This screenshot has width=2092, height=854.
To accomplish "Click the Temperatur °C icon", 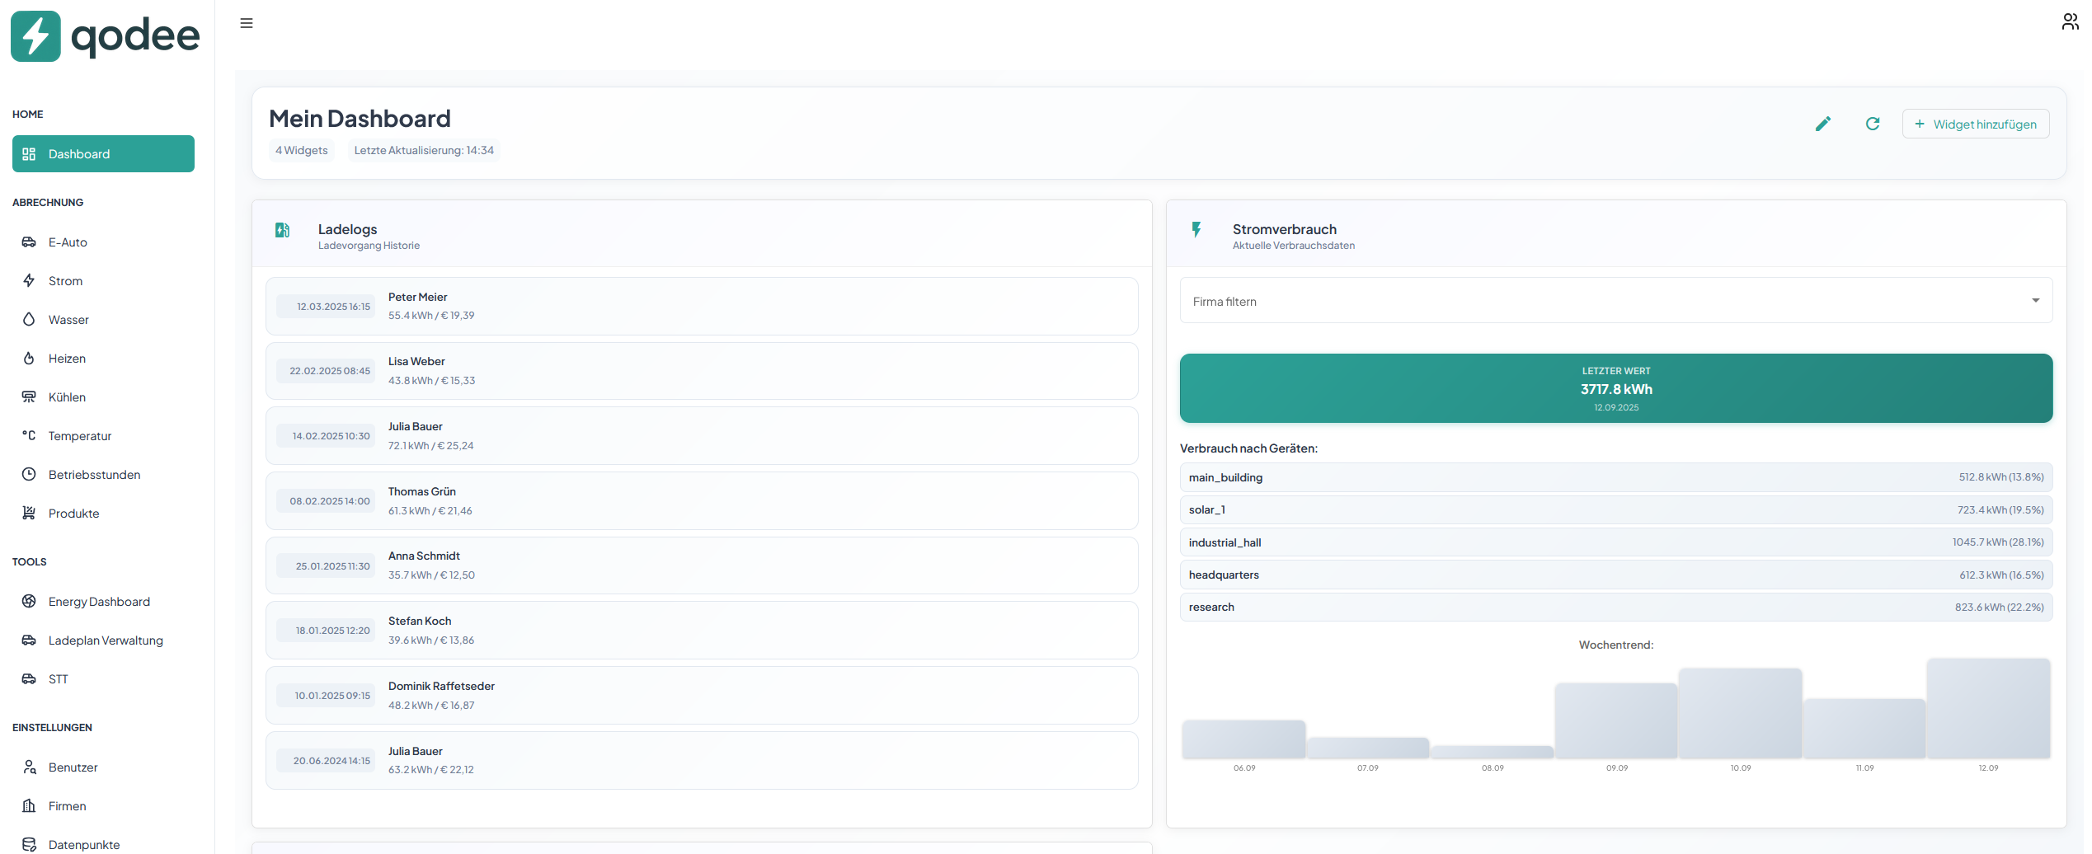I will 30,435.
